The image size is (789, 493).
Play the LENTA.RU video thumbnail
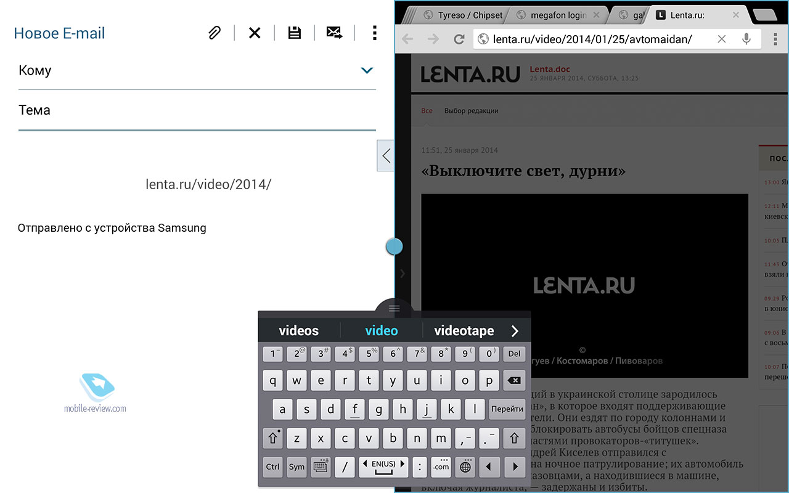click(x=584, y=285)
